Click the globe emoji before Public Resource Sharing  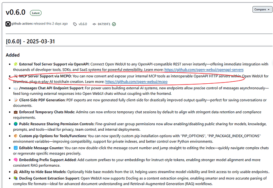pyautogui.click(x=16, y=124)
